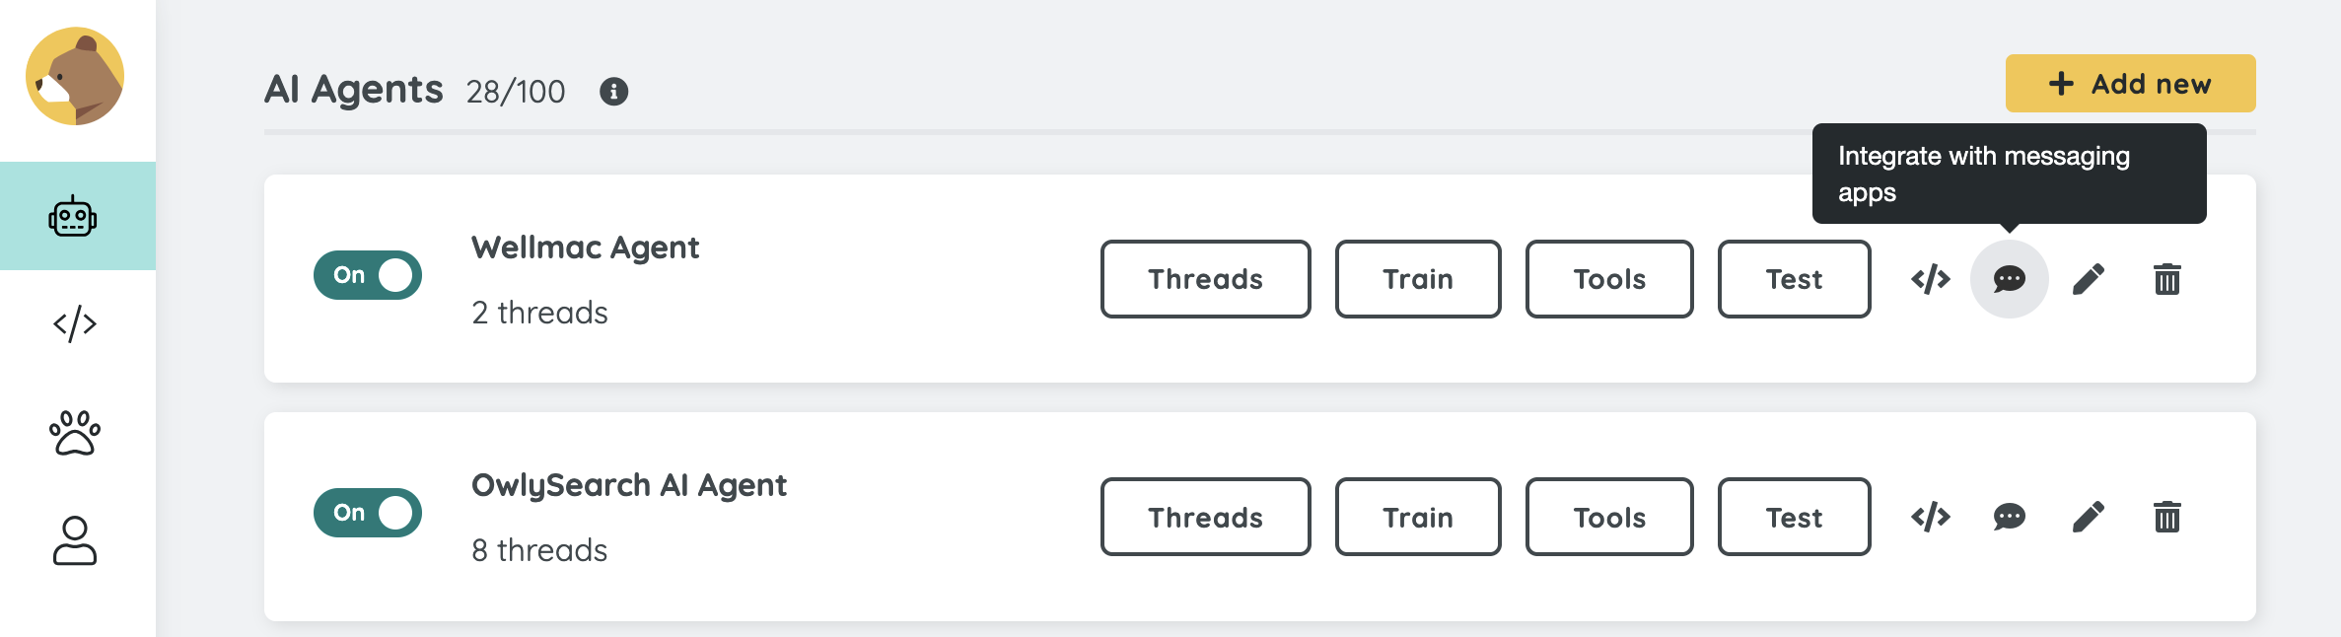This screenshot has width=2341, height=637.
Task: Open Tools for Wellmac Agent
Action: [x=1609, y=279]
